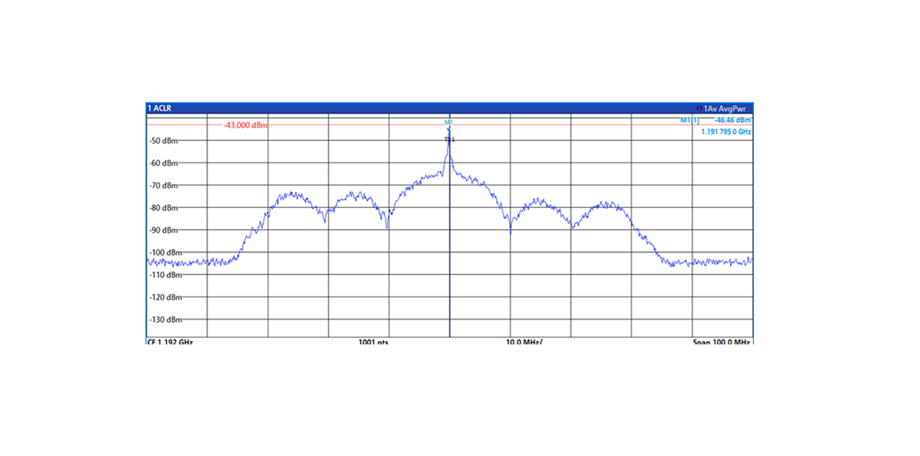Click the -100 dBm axis label
Image resolution: width=920 pixels, height=456 pixels.
click(x=165, y=252)
